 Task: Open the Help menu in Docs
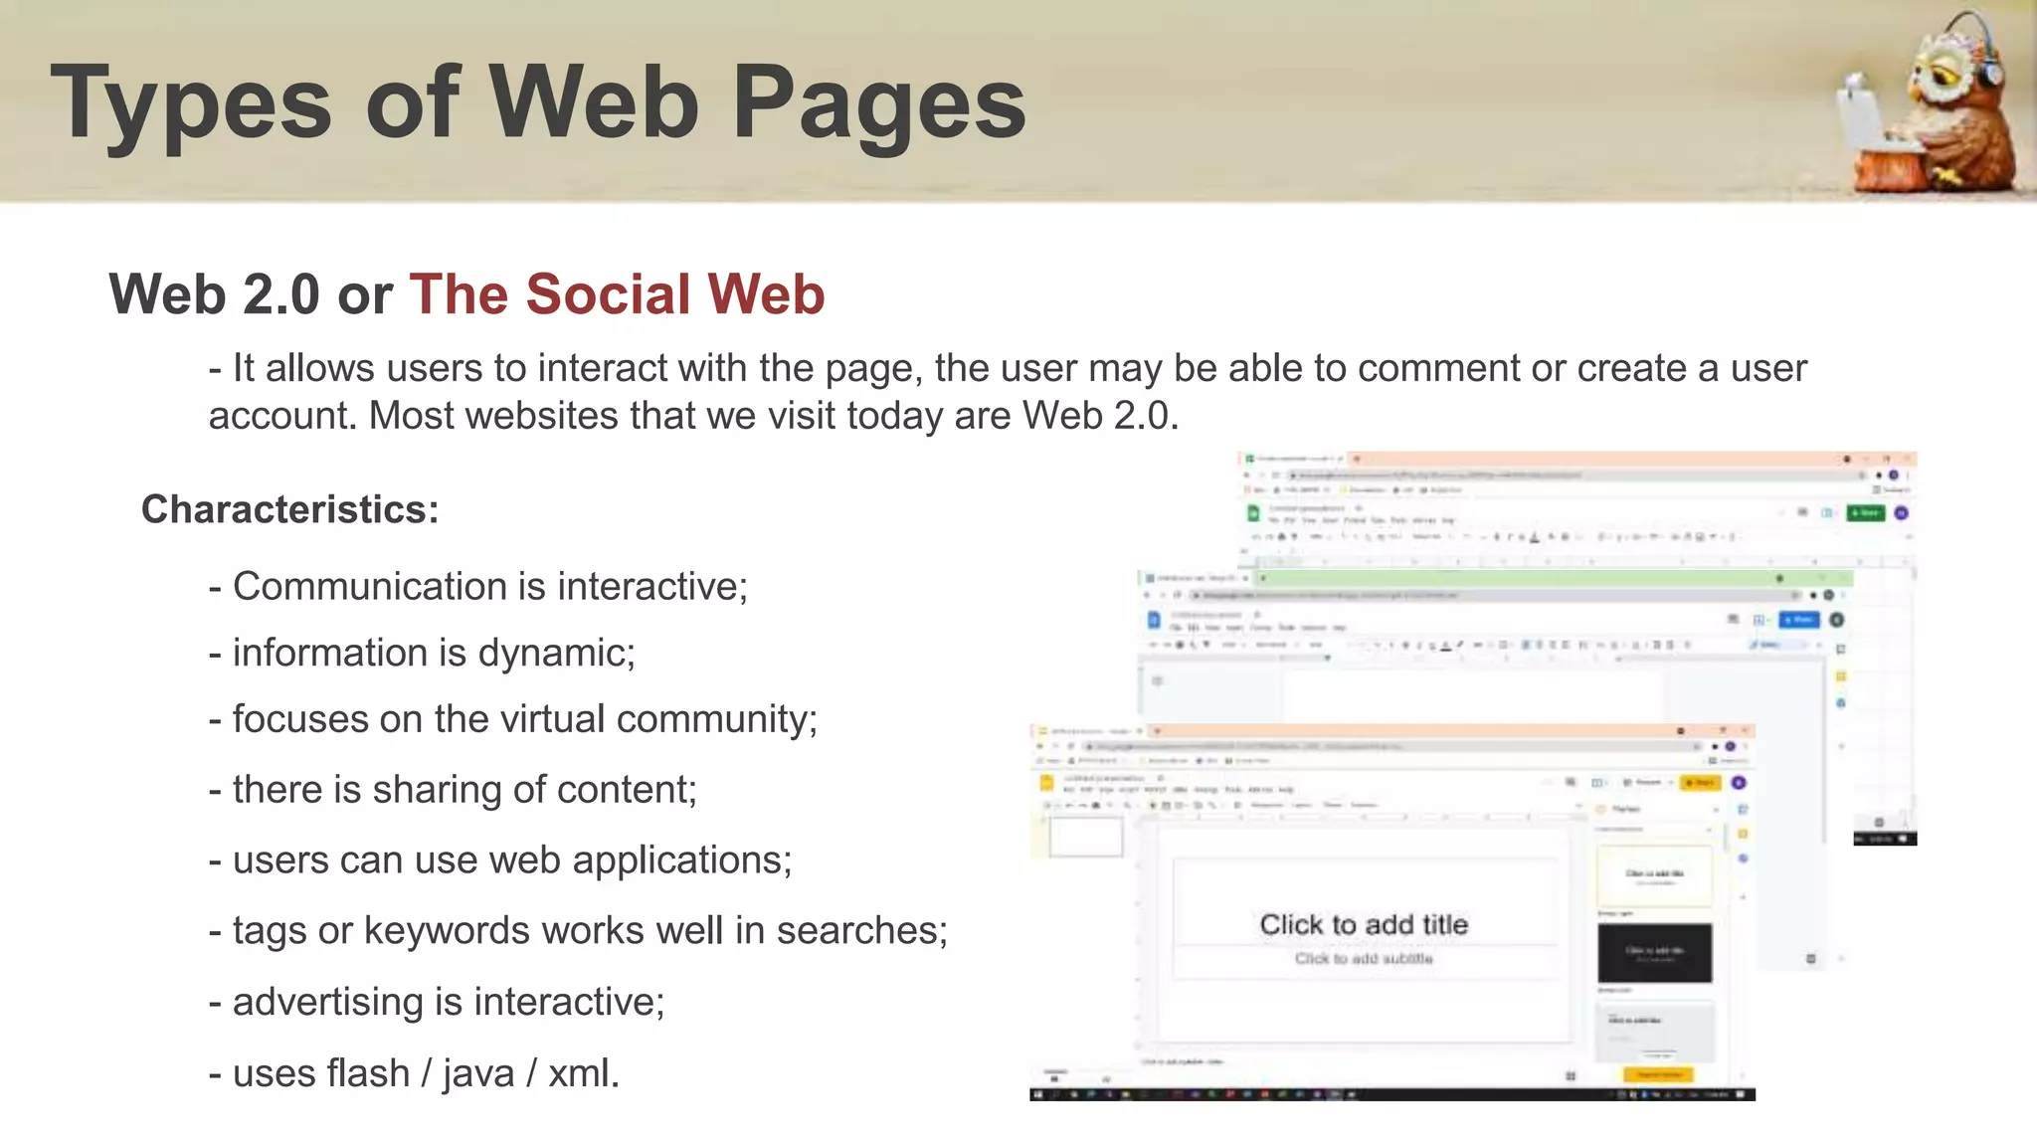pyautogui.click(x=1340, y=627)
